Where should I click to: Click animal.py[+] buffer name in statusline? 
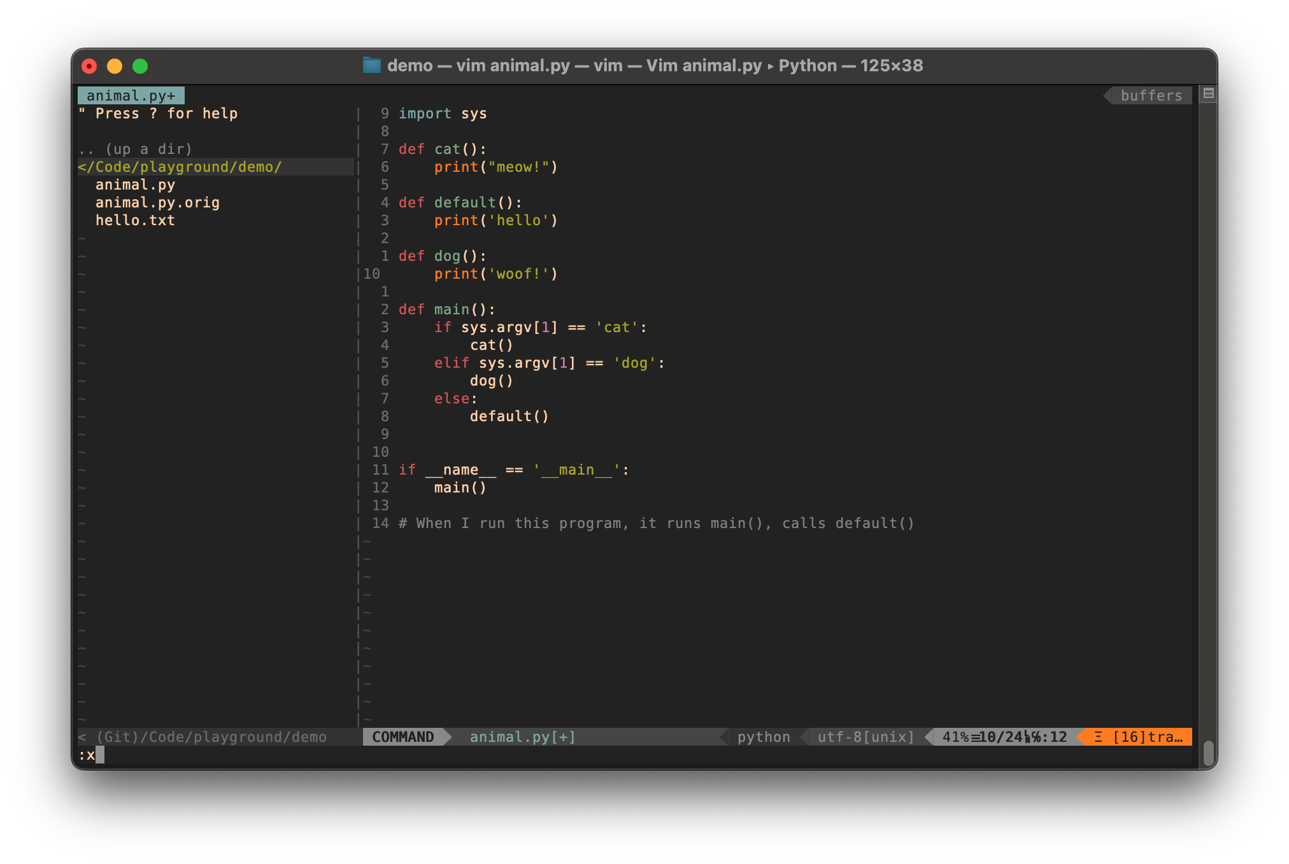pyautogui.click(x=522, y=737)
